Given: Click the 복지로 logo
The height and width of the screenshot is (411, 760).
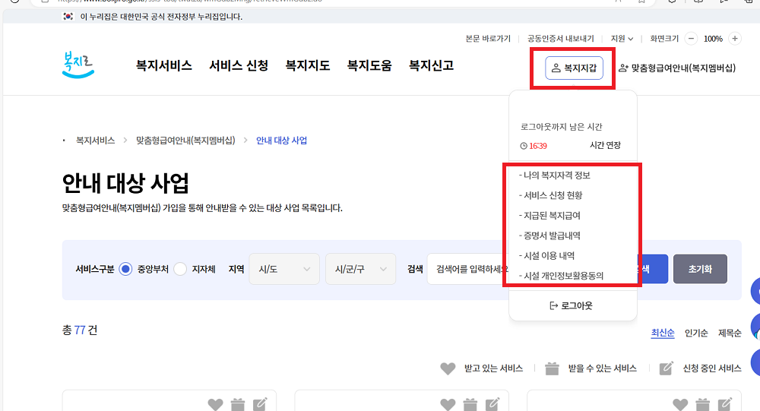Looking at the screenshot, I should (78, 65).
